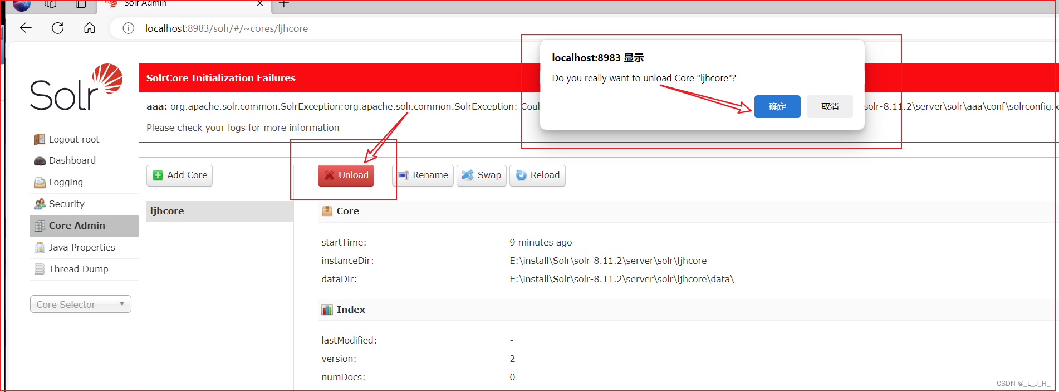Open Thread Dump page
1059x392 pixels.
point(84,269)
